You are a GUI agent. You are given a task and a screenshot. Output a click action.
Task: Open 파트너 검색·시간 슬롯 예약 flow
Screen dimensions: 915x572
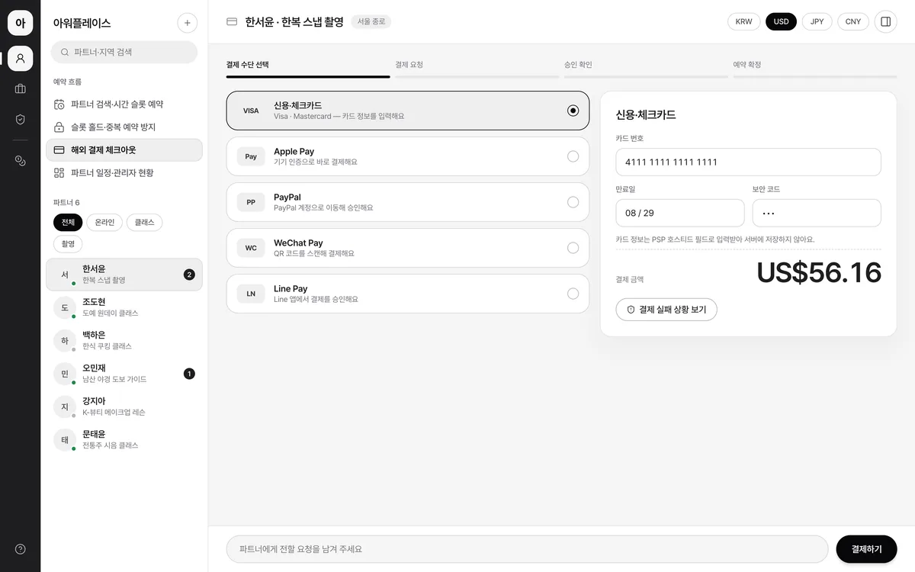[x=124, y=104]
